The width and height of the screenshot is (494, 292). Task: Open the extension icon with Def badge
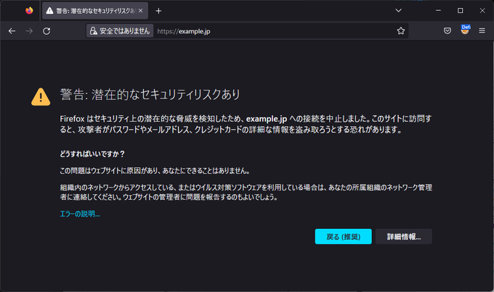tap(465, 30)
